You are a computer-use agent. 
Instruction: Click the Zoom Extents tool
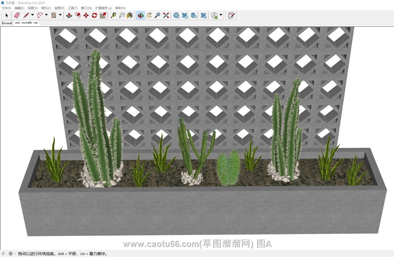166,15
